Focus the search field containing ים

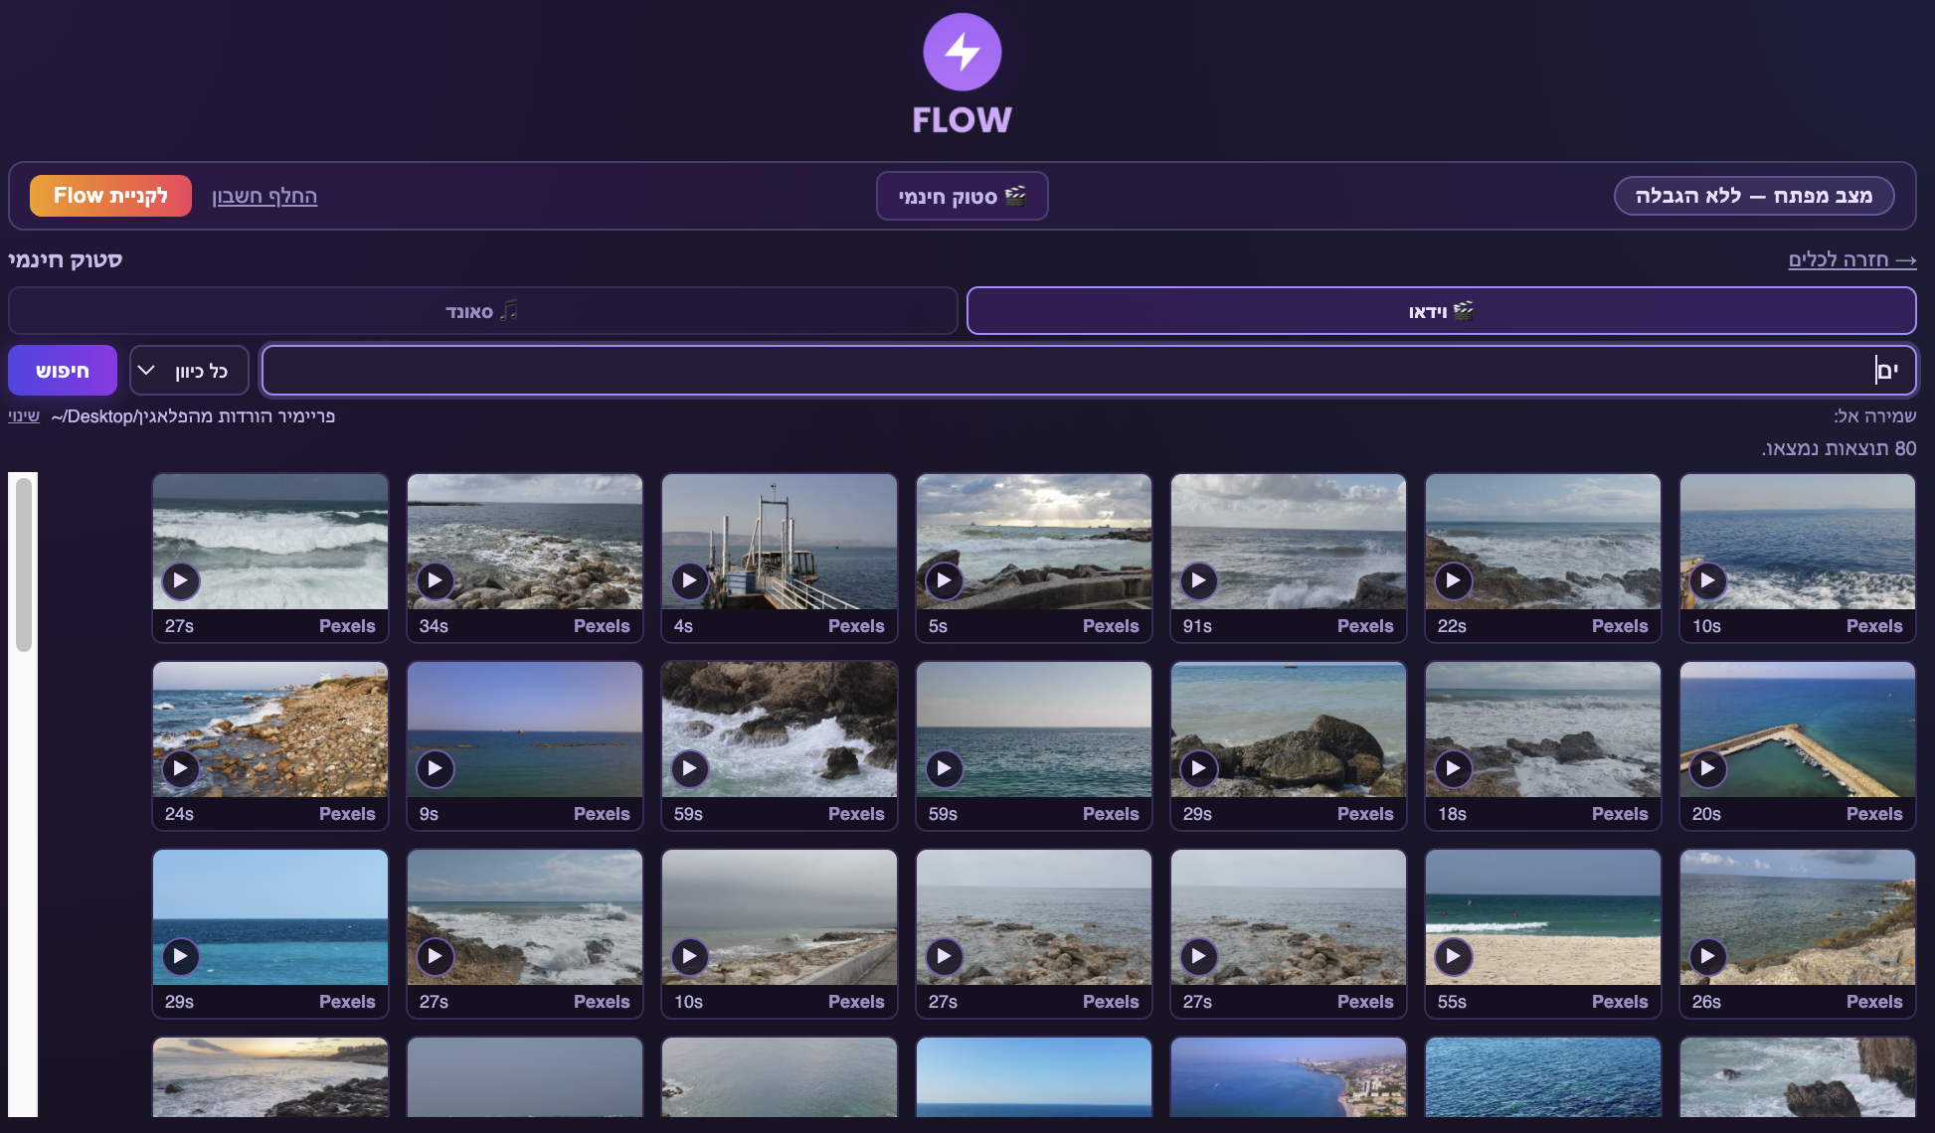[1089, 371]
